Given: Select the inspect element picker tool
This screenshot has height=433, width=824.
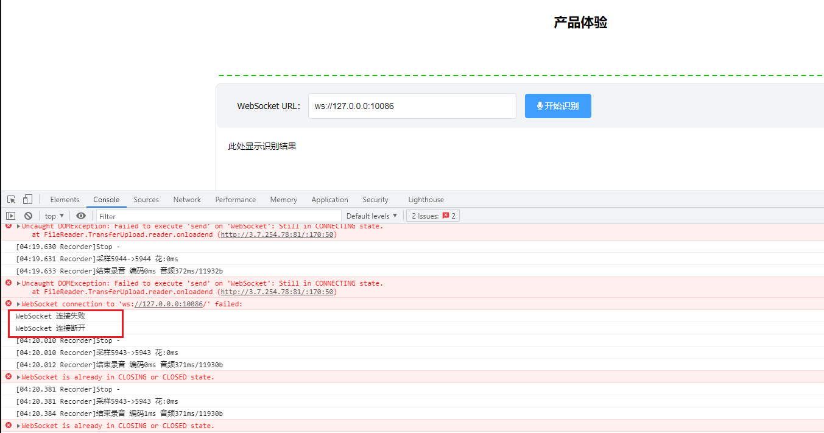Looking at the screenshot, I should coord(11,199).
